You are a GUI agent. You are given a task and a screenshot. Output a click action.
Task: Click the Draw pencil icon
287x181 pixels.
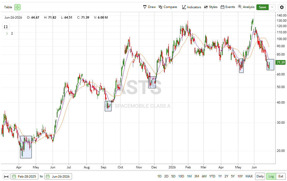pyautogui.click(x=145, y=7)
